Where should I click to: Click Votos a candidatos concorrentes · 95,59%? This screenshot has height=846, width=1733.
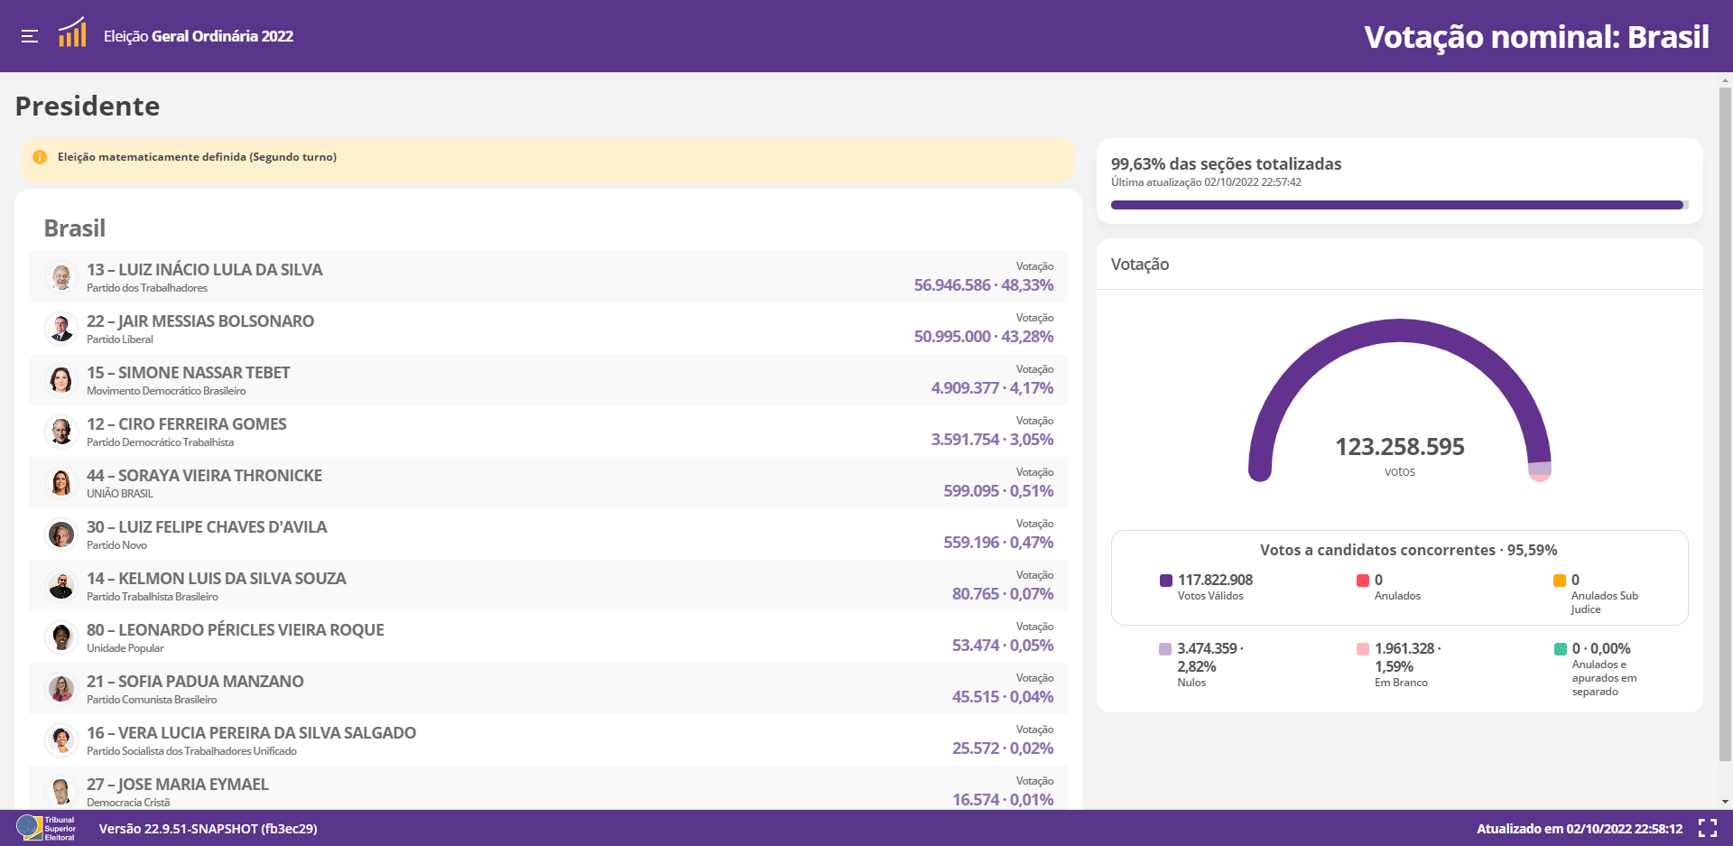click(x=1409, y=550)
